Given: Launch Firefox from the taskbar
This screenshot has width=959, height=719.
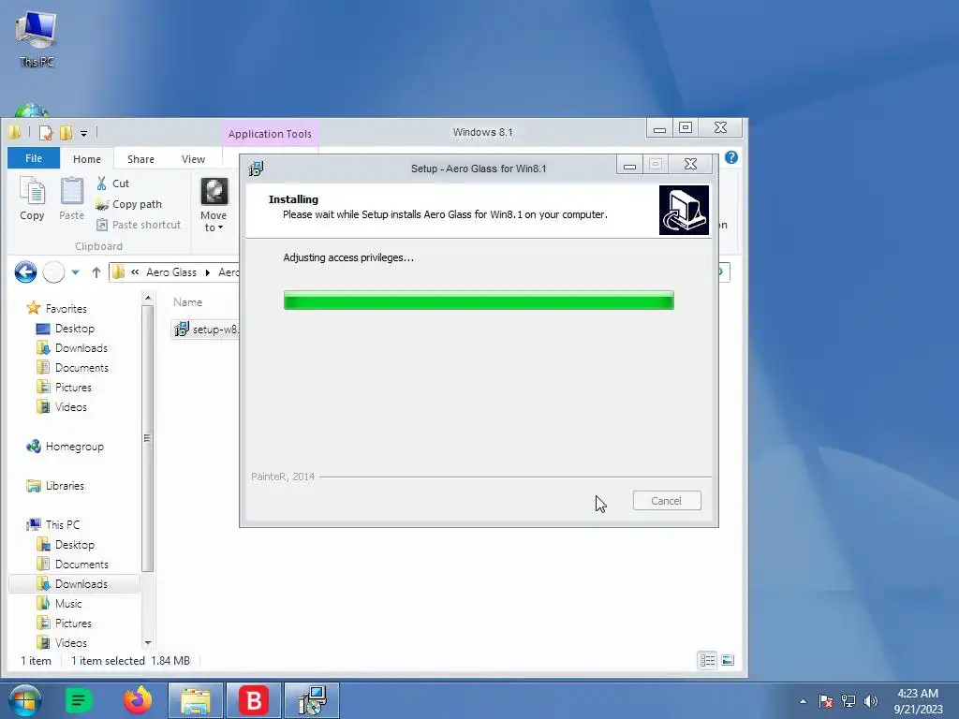Looking at the screenshot, I should coord(138,700).
